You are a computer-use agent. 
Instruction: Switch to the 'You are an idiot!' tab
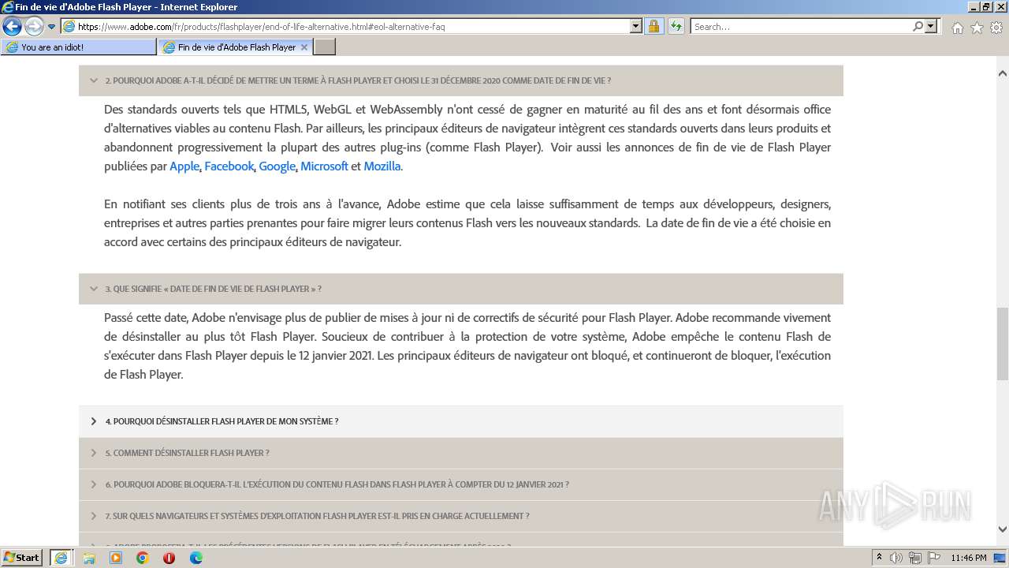coord(79,47)
